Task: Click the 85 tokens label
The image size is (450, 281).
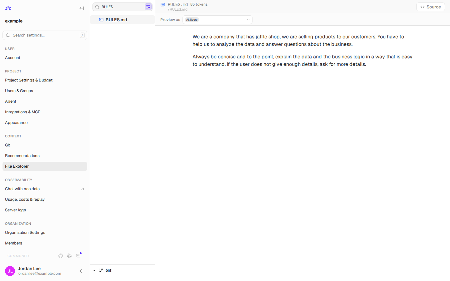Action: [x=199, y=4]
